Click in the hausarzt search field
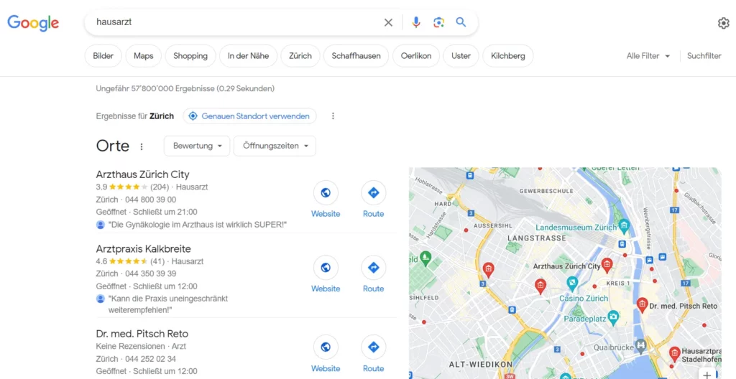Screen dimensions: 736x379 [x=235, y=22]
